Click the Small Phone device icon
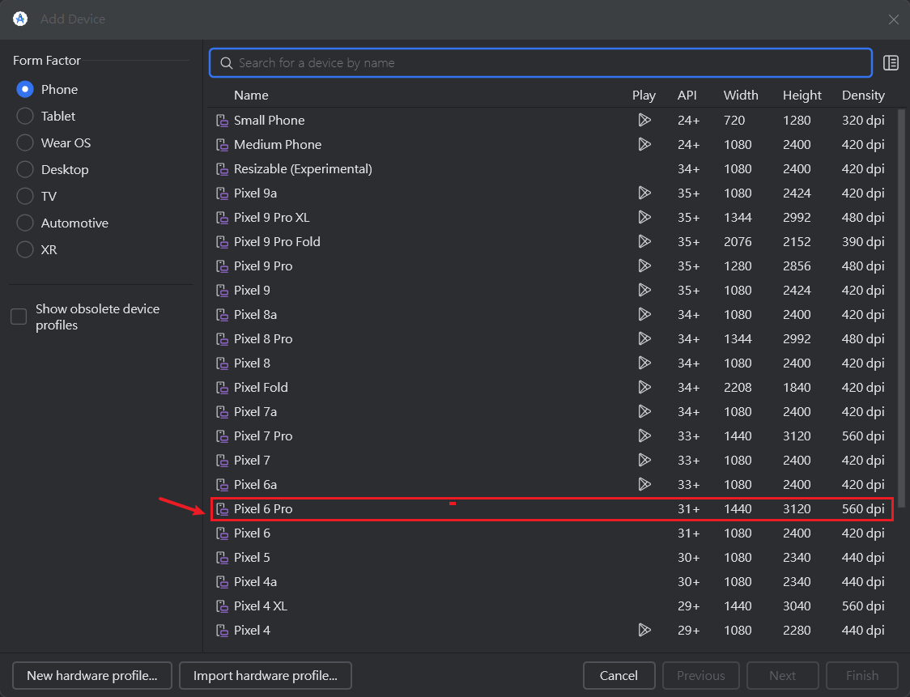The height and width of the screenshot is (697, 910). point(222,121)
